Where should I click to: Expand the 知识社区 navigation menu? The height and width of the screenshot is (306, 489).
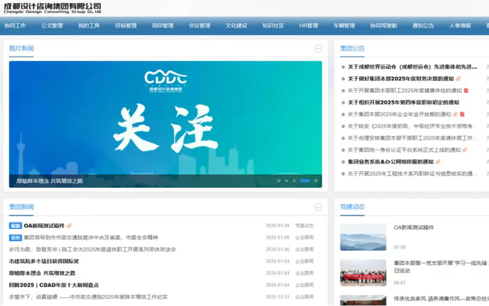[x=273, y=26]
